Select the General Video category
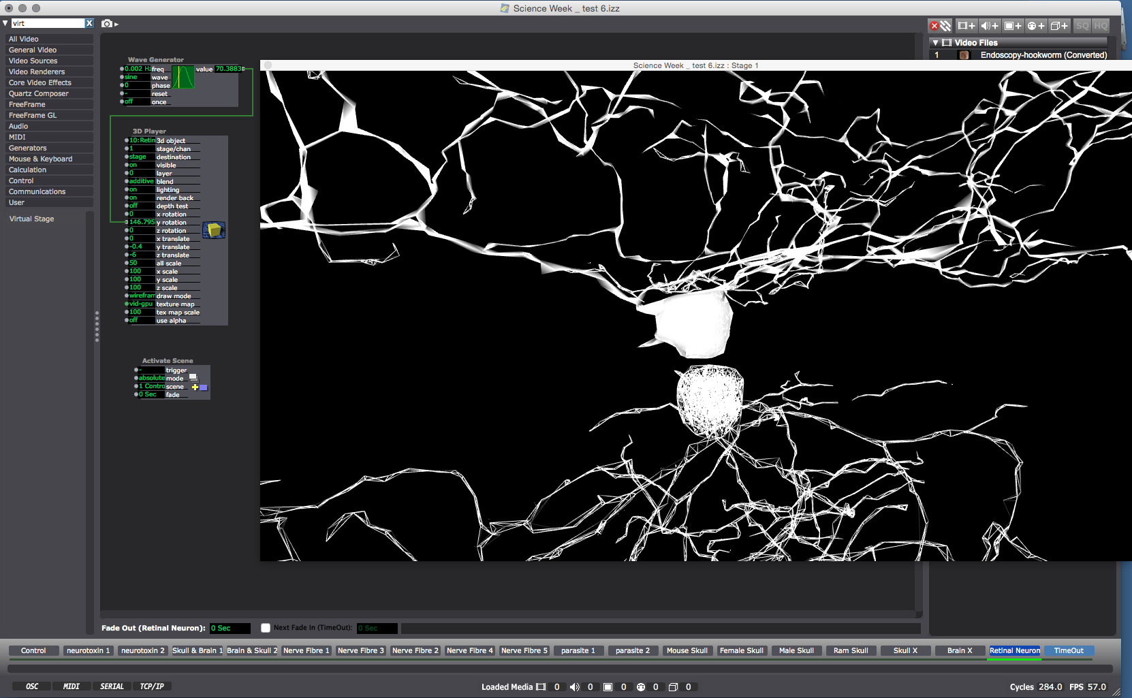The image size is (1132, 698). (x=49, y=50)
